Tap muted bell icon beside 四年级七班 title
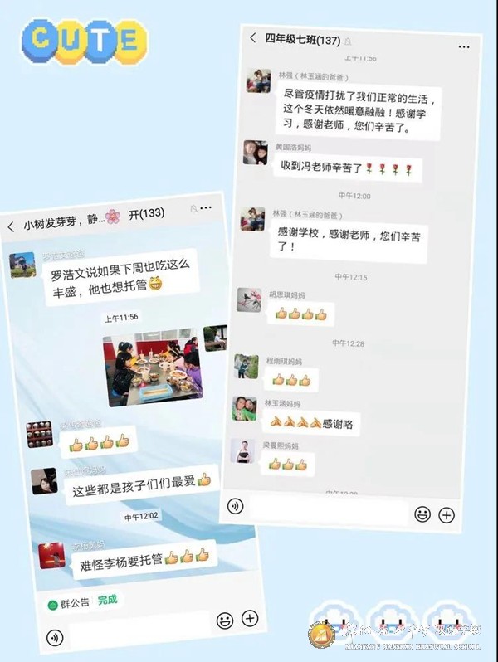498x662 pixels. pyautogui.click(x=348, y=41)
